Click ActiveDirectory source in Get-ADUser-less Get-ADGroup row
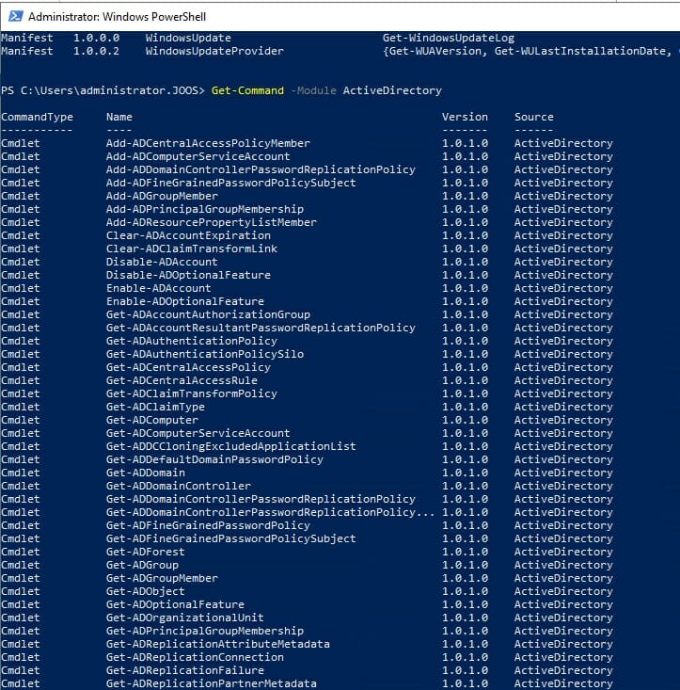The image size is (680, 690). point(563,566)
